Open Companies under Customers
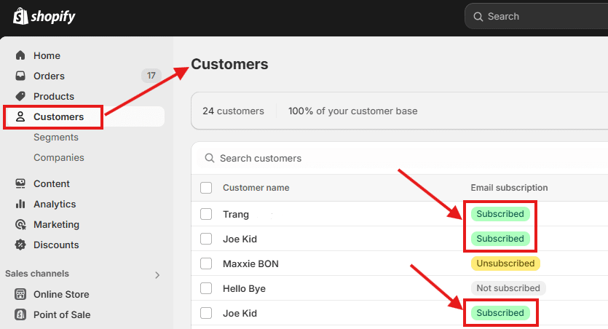 [x=58, y=157]
